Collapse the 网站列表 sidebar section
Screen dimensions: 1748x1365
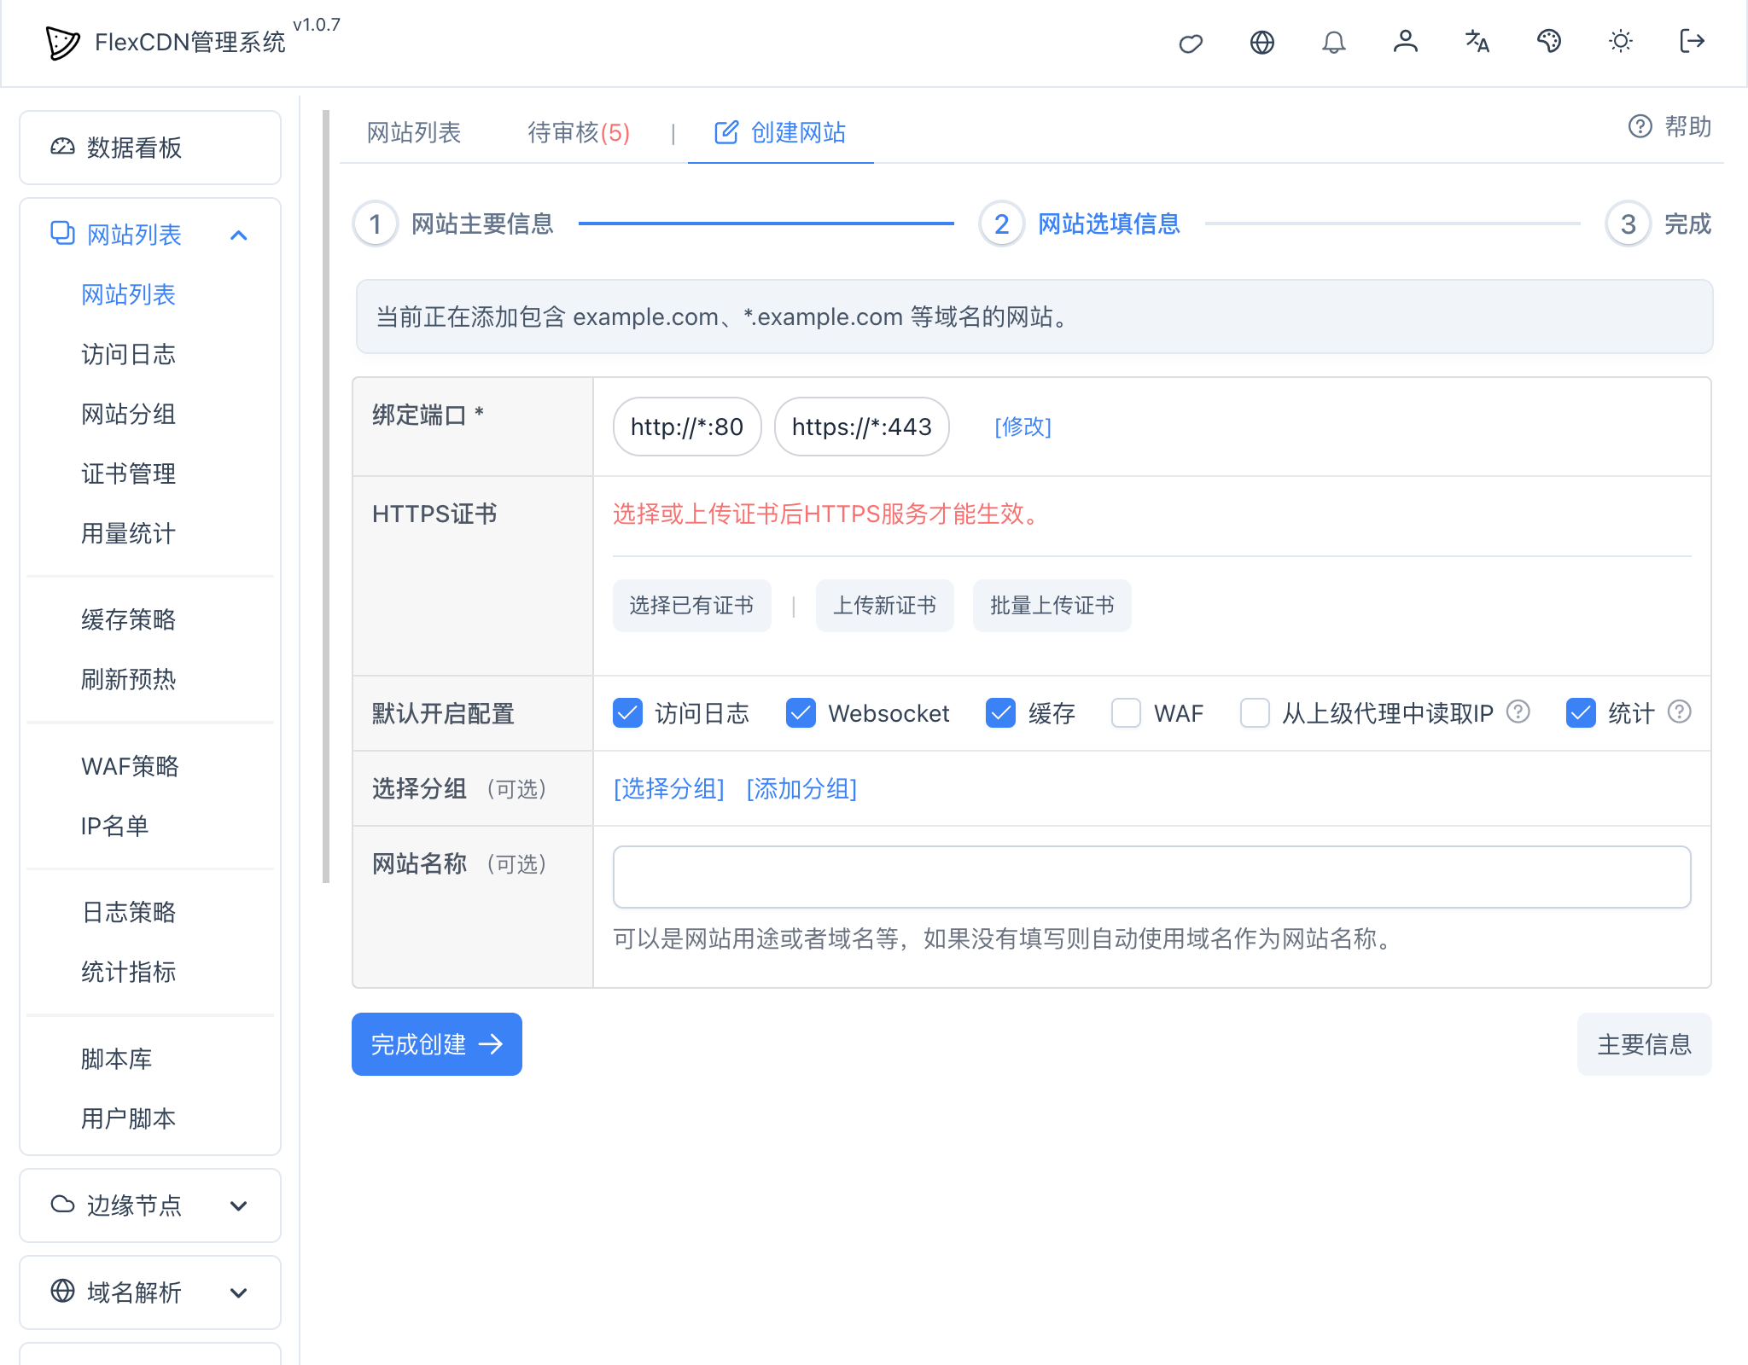(239, 235)
